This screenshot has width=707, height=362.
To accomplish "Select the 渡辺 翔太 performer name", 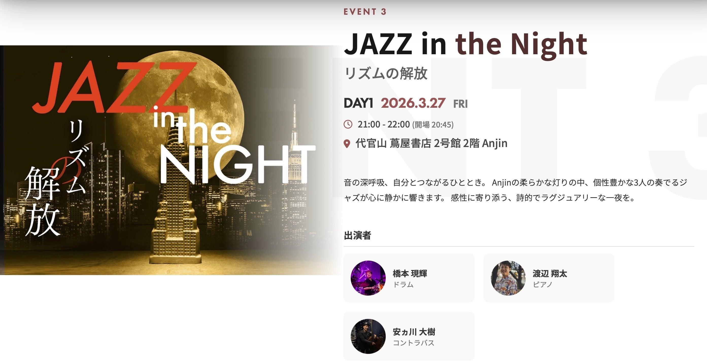I will pyautogui.click(x=550, y=274).
